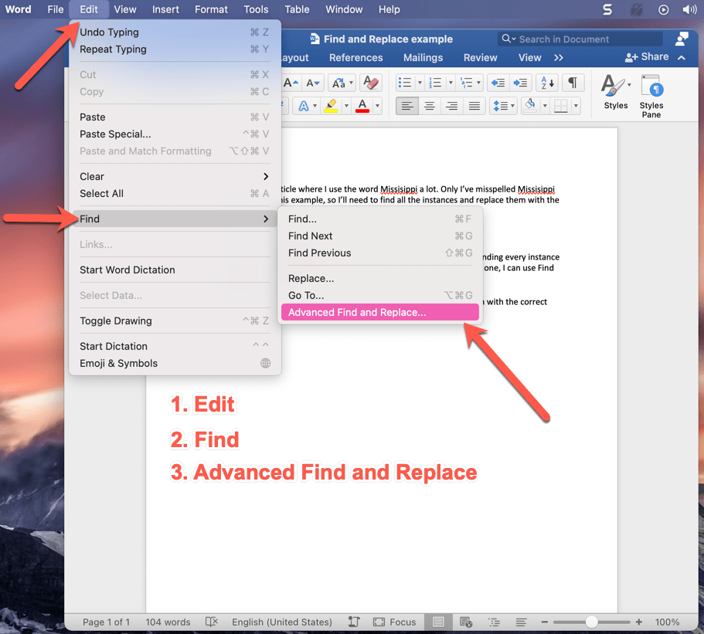This screenshot has width=704, height=634.
Task: Apply yellow text highlight color
Action: pos(331,107)
